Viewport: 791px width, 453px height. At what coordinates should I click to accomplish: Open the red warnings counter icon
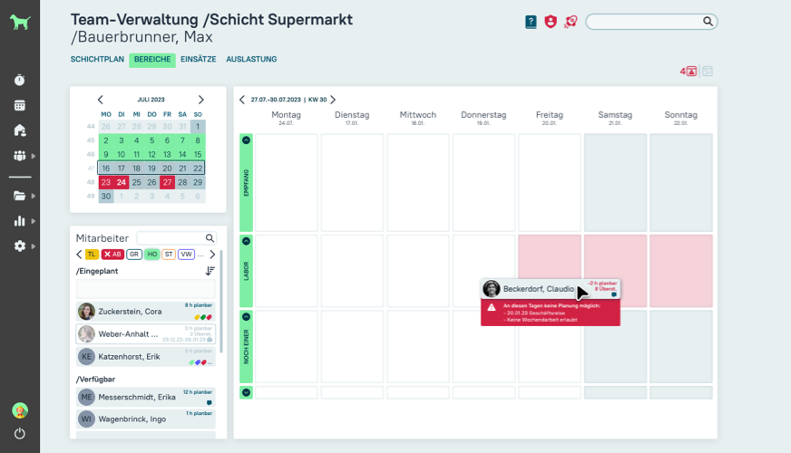coord(688,72)
